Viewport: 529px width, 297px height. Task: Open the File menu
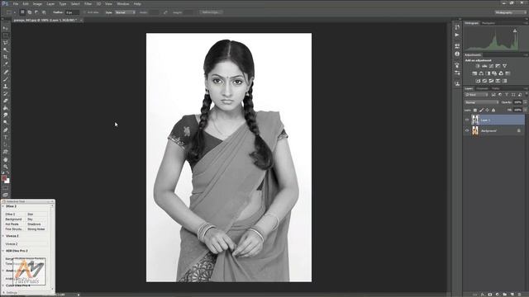(16, 3)
